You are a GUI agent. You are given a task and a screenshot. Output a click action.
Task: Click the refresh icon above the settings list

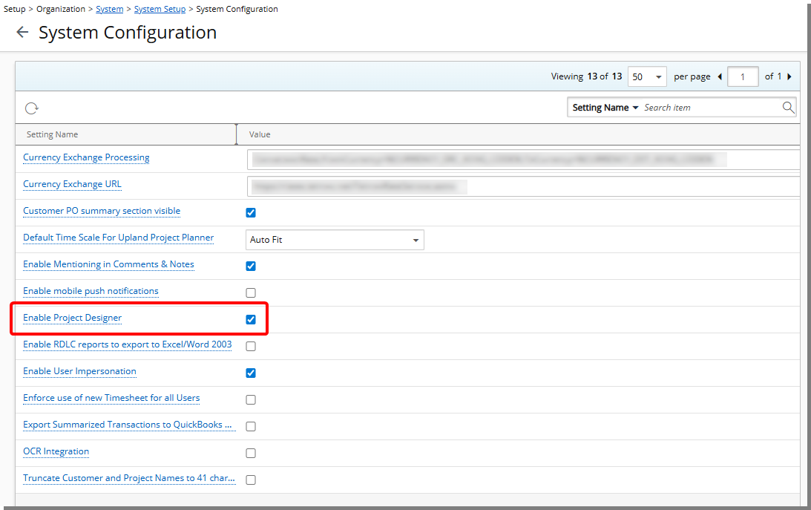click(x=31, y=108)
